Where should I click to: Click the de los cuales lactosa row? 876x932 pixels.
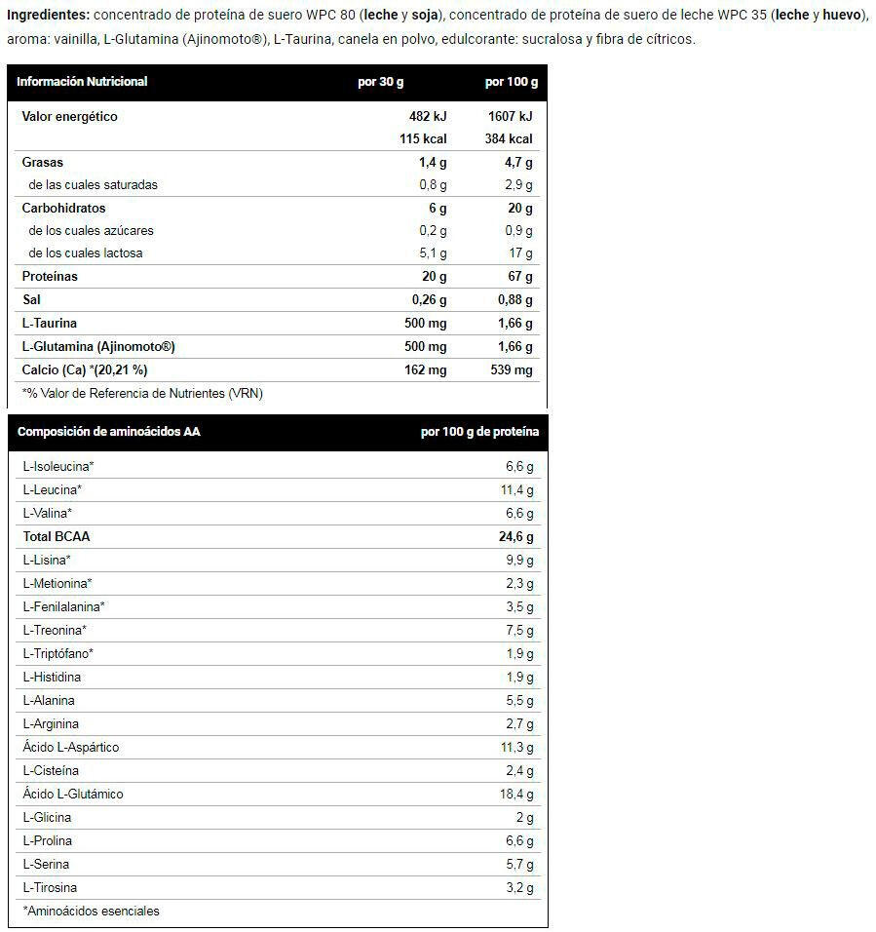[x=278, y=253]
